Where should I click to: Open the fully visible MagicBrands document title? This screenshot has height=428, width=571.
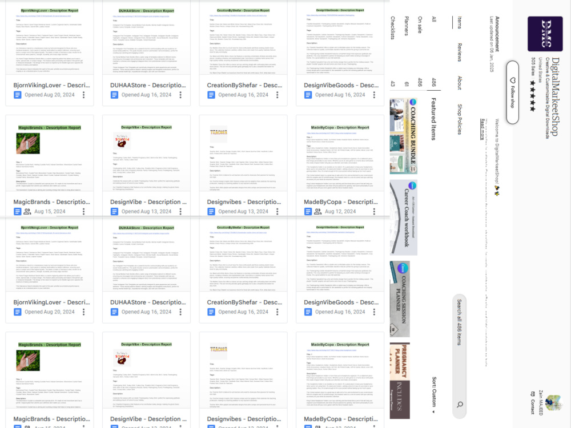click(x=51, y=202)
